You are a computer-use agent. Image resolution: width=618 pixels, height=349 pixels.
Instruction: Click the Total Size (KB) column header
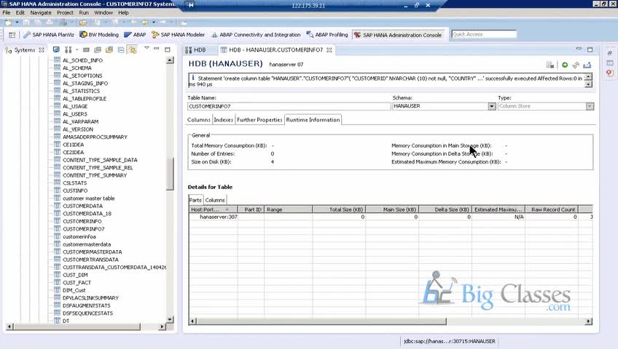point(339,209)
